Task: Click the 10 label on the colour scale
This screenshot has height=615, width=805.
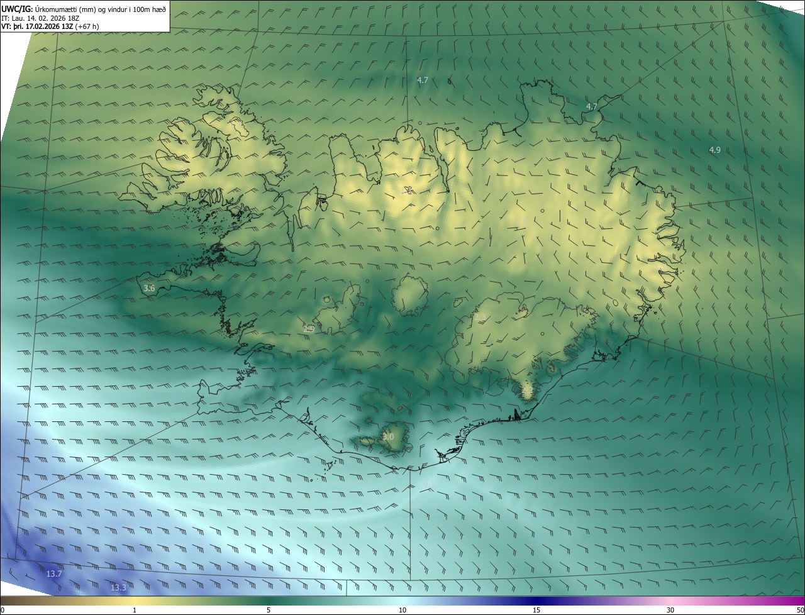Action: pyautogui.click(x=402, y=610)
